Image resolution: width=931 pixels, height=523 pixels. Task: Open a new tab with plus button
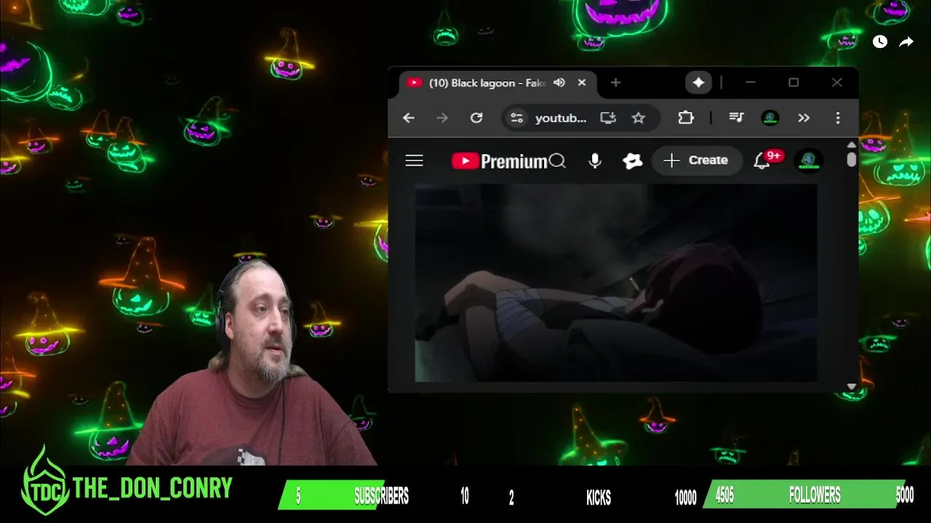(x=615, y=83)
